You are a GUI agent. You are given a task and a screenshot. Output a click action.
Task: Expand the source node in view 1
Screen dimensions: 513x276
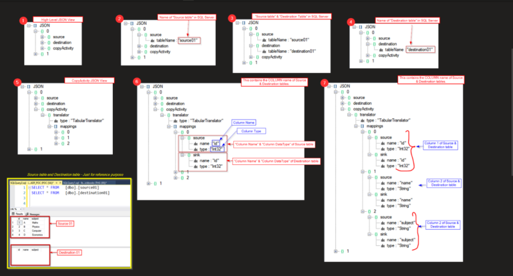(x=42, y=37)
